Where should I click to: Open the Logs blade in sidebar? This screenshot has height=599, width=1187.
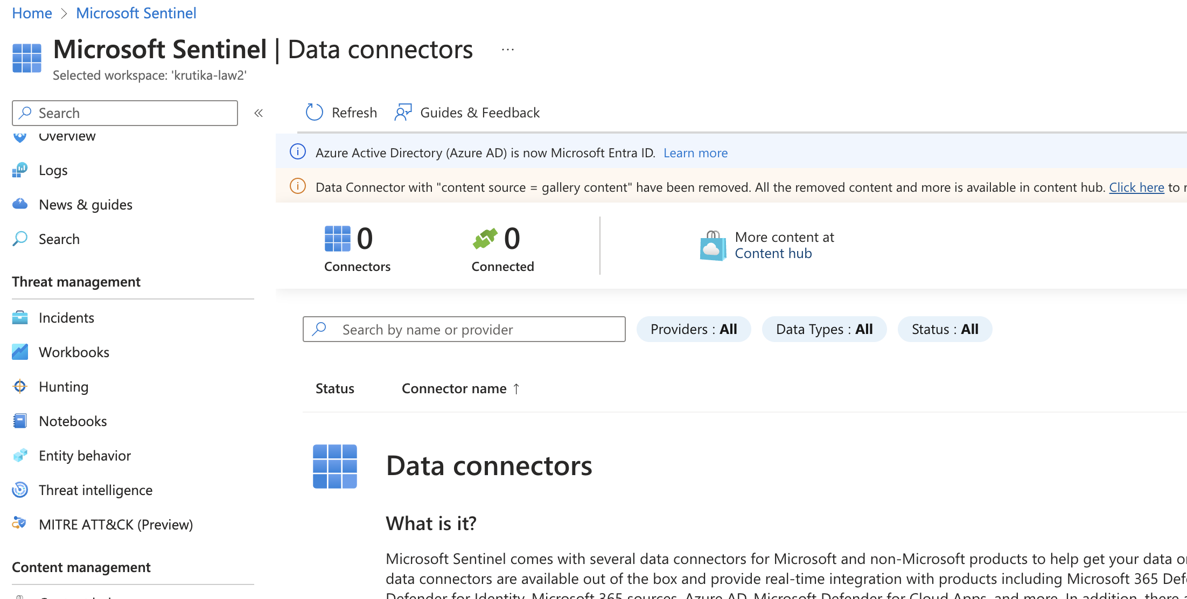click(52, 170)
